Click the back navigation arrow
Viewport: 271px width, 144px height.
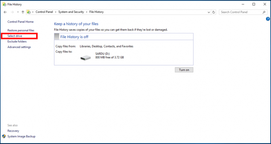point(5,12)
